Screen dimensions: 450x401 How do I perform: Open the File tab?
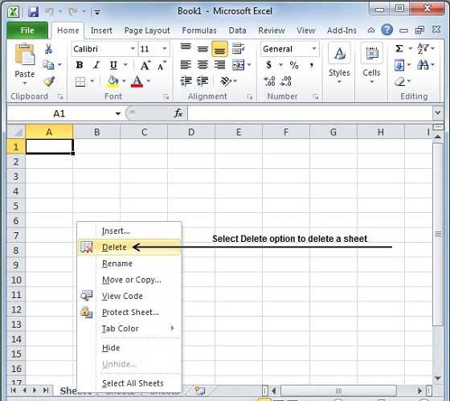click(x=27, y=31)
